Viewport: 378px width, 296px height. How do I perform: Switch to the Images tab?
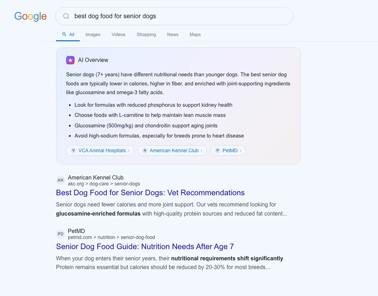tap(93, 35)
